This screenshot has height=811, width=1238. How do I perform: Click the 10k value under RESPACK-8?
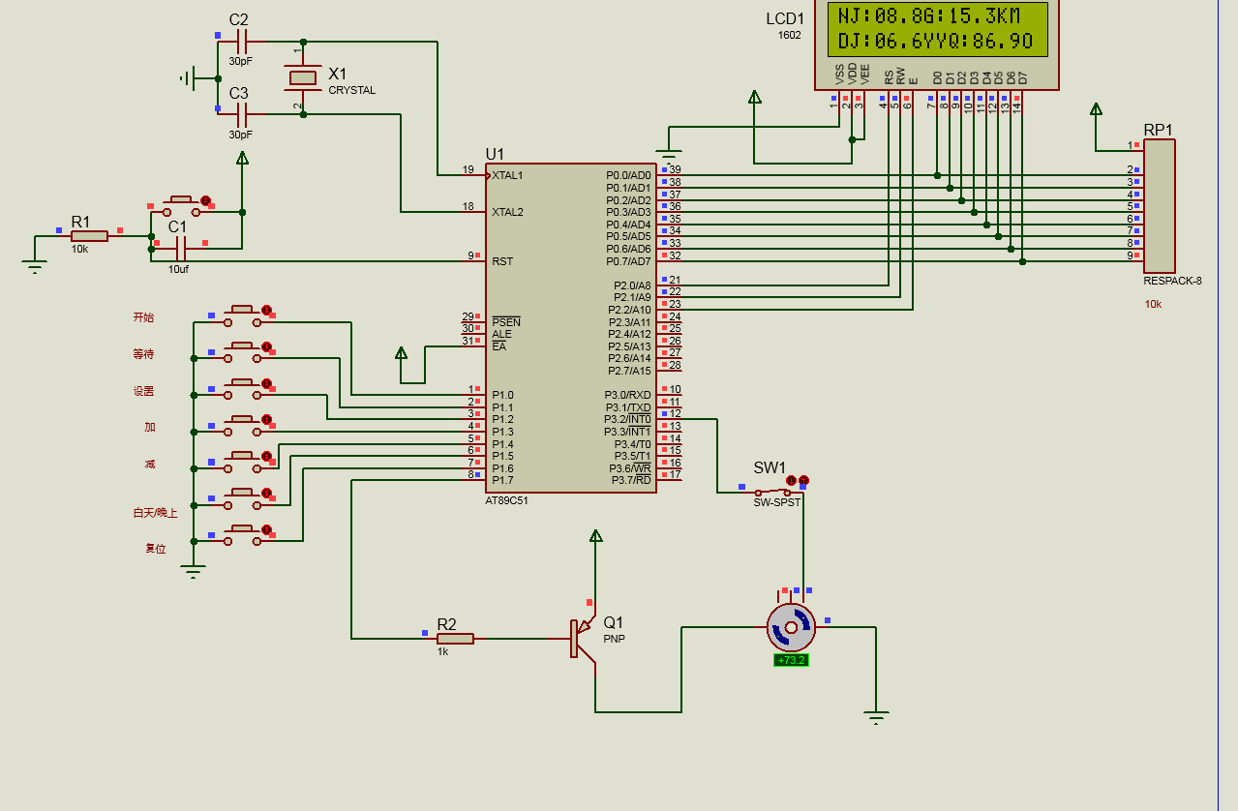point(1153,304)
